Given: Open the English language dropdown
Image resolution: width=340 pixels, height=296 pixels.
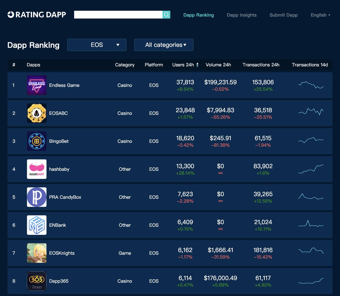Looking at the screenshot, I should [x=320, y=15].
